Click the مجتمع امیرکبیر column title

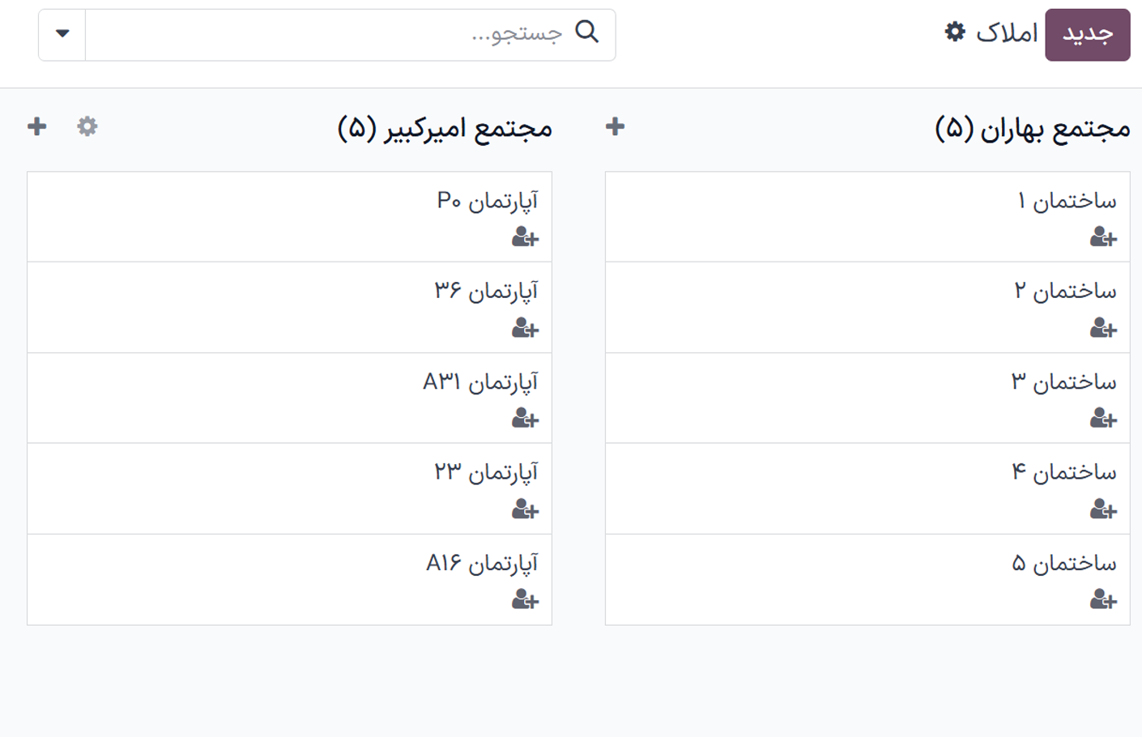[445, 127]
